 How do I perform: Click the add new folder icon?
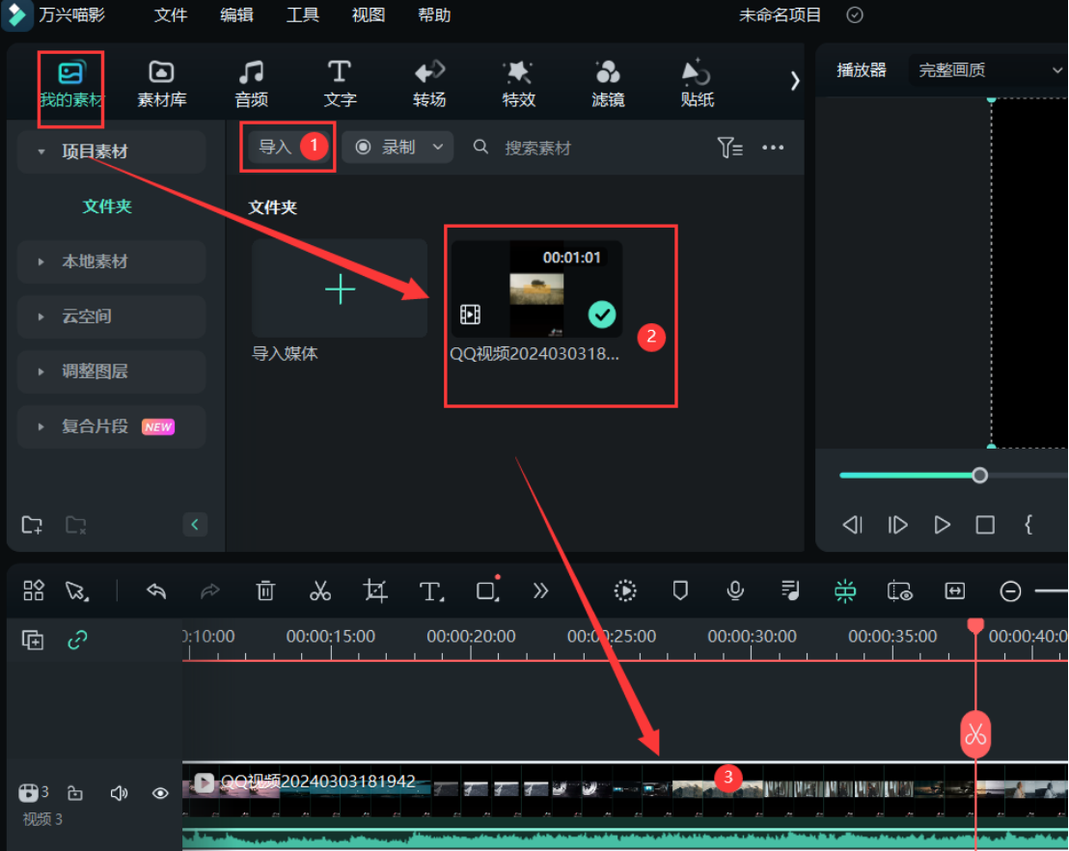point(32,525)
